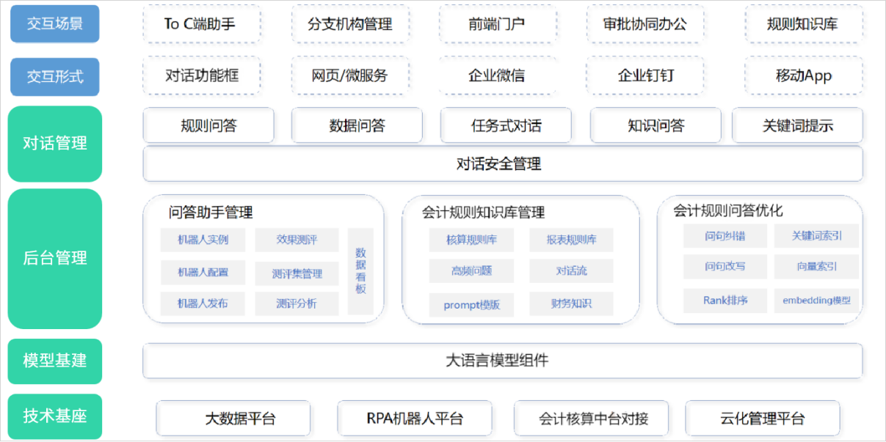Open the 大数据平台 box
The width and height of the screenshot is (886, 442).
233,419
